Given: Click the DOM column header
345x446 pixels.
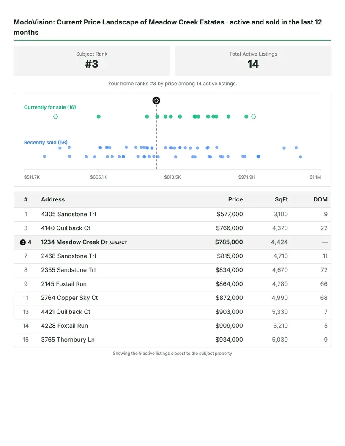Looking at the screenshot, I should pos(320,199).
